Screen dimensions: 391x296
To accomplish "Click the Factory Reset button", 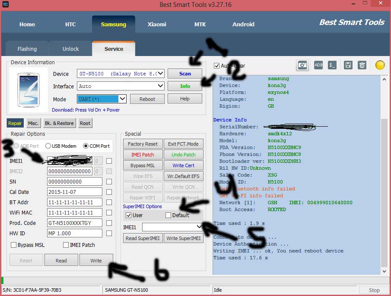I will tap(143, 144).
